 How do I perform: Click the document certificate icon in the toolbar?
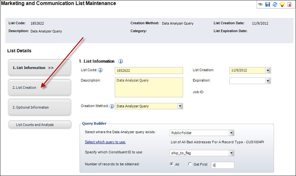coord(289,4)
